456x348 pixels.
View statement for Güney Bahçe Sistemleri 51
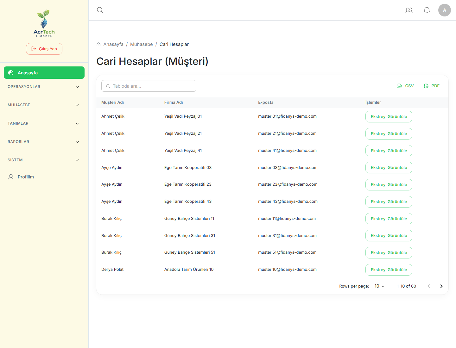pyautogui.click(x=389, y=253)
